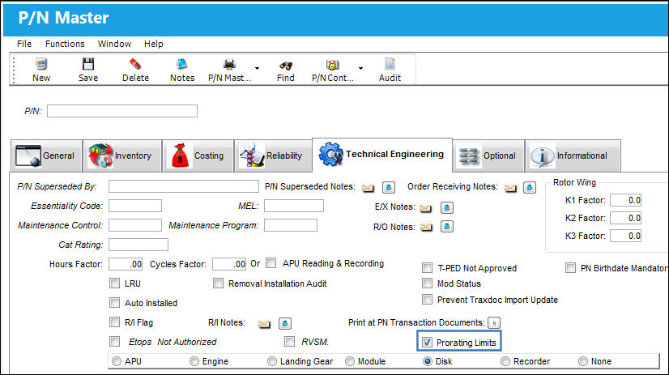Image resolution: width=669 pixels, height=375 pixels.
Task: Switch to the Informational tab
Action: pos(573,156)
